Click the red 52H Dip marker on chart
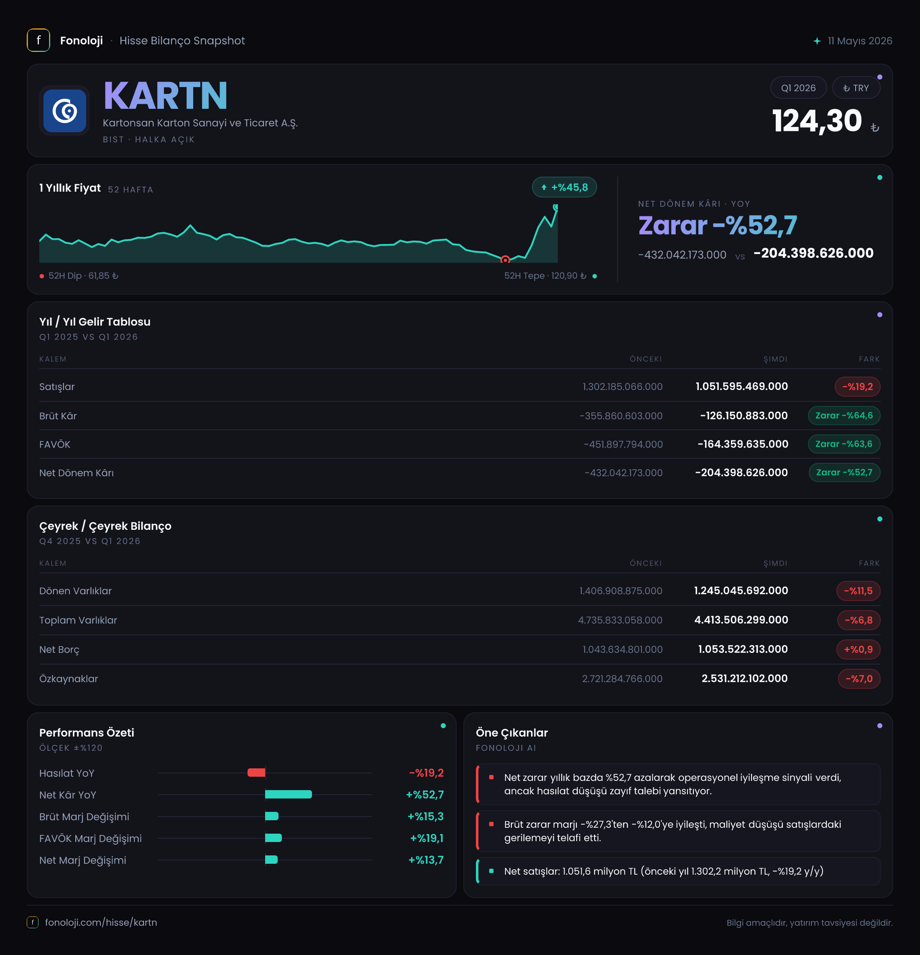This screenshot has width=920, height=955. [505, 260]
